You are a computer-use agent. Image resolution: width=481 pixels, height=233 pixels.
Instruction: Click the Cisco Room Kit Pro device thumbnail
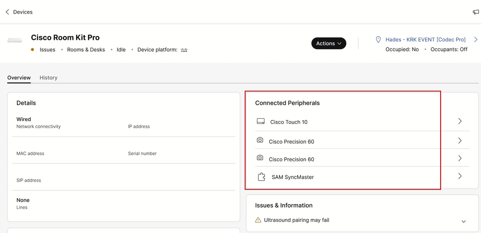tap(15, 40)
